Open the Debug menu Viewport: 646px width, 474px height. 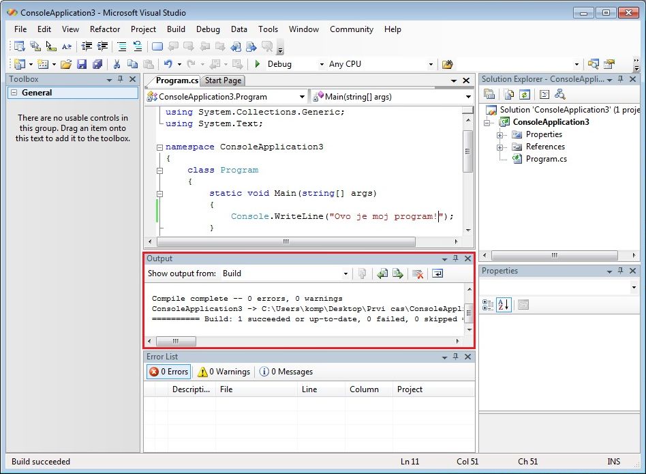208,29
